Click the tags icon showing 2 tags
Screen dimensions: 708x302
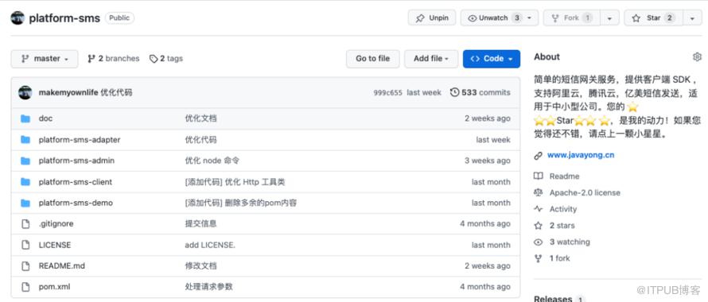(x=154, y=59)
